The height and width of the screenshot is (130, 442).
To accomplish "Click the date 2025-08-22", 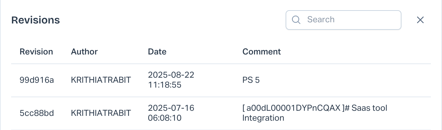I will pyautogui.click(x=171, y=75).
